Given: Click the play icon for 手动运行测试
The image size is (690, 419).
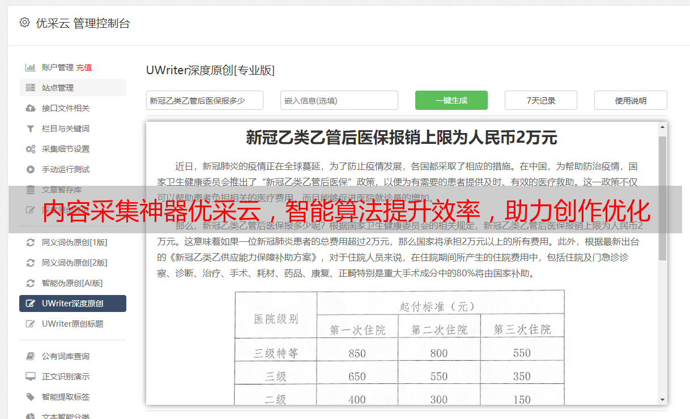Looking at the screenshot, I should point(31,169).
